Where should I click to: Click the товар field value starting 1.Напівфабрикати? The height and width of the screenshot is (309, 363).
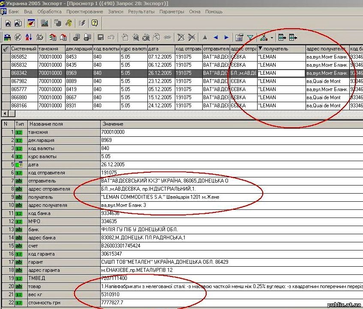point(231,286)
